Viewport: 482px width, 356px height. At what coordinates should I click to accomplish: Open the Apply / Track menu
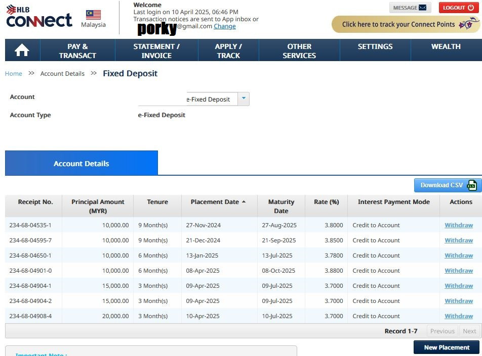click(228, 50)
